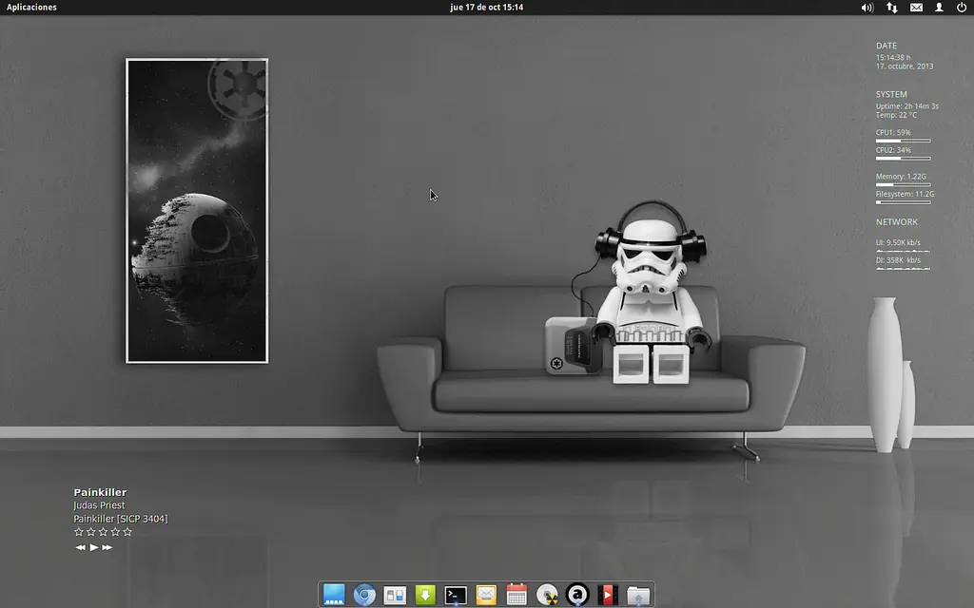974x608 pixels.
Task: Open the date and time indicator
Action: point(486,8)
